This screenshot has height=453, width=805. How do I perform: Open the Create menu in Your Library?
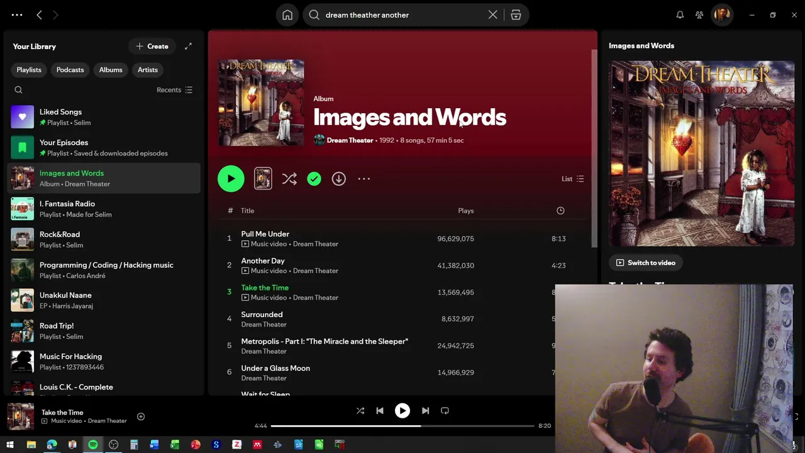pos(152,47)
